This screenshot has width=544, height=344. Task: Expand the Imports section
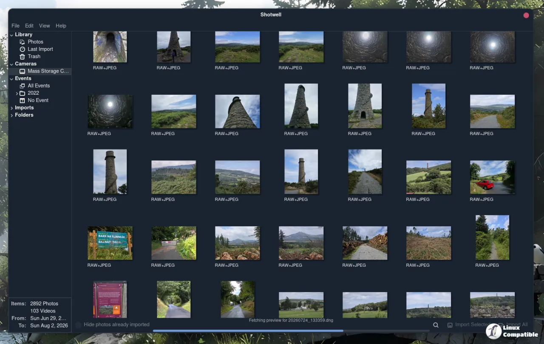(x=12, y=108)
